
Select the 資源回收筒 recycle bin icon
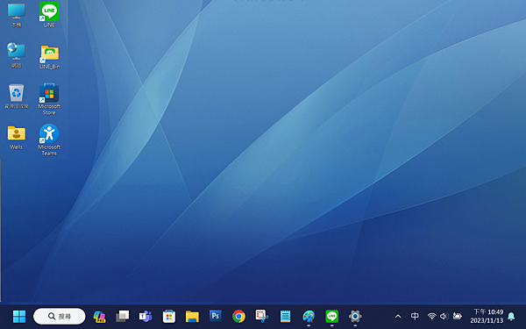pos(16,97)
